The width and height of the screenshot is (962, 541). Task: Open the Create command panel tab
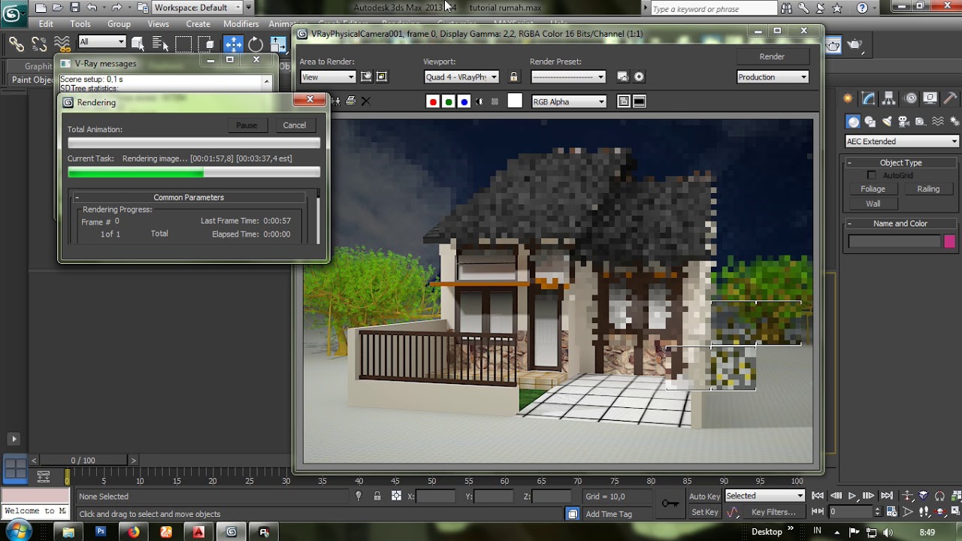pyautogui.click(x=848, y=98)
